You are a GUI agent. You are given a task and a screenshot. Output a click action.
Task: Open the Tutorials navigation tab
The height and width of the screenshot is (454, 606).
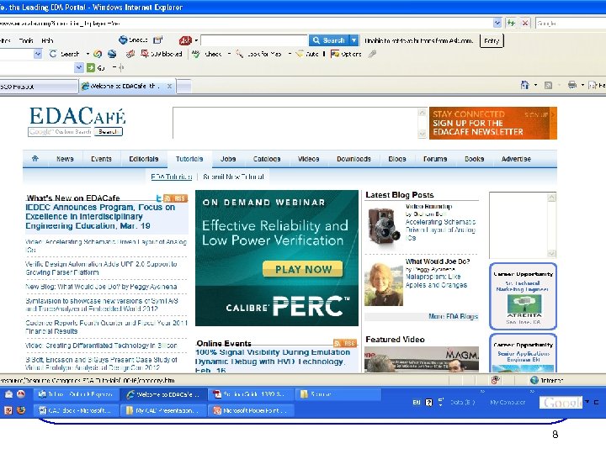point(189,159)
